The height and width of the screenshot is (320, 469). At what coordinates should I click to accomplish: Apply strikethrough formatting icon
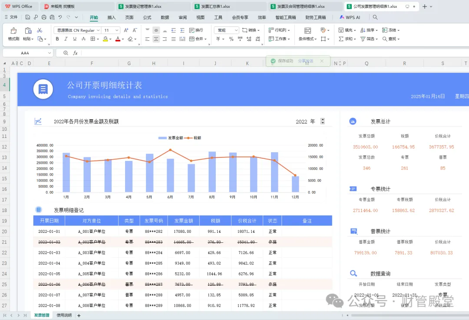(83, 39)
